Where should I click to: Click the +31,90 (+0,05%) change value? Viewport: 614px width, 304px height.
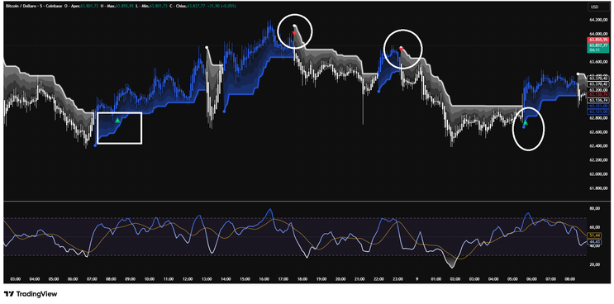[221, 7]
